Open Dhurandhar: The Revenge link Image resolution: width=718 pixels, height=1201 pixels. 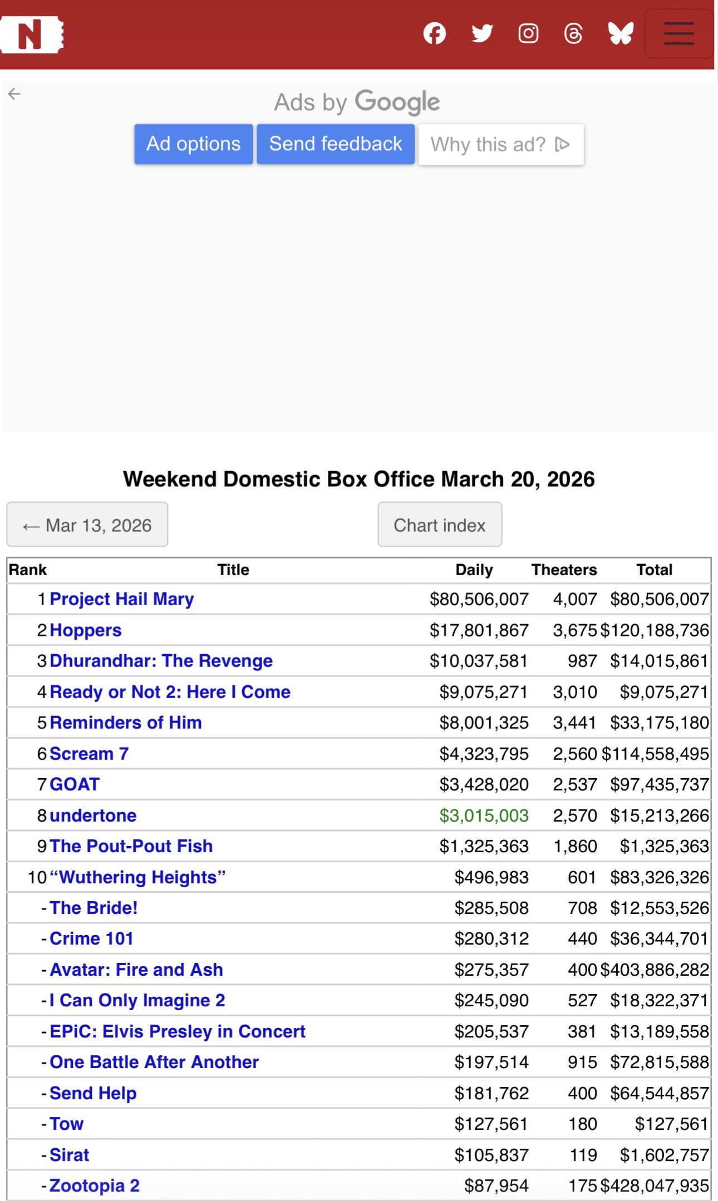161,661
